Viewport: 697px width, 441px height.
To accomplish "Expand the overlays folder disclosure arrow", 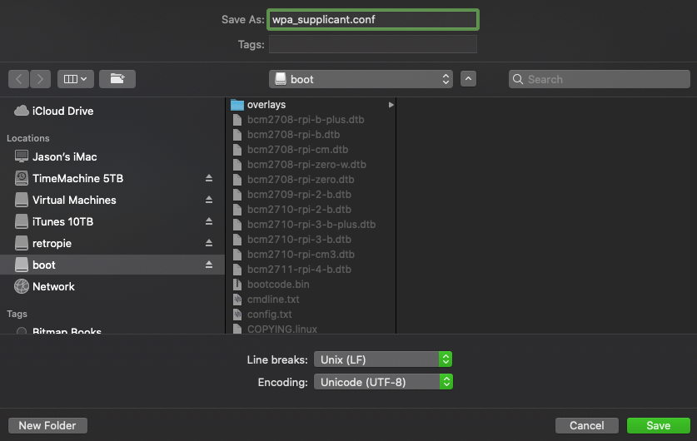I will [391, 105].
